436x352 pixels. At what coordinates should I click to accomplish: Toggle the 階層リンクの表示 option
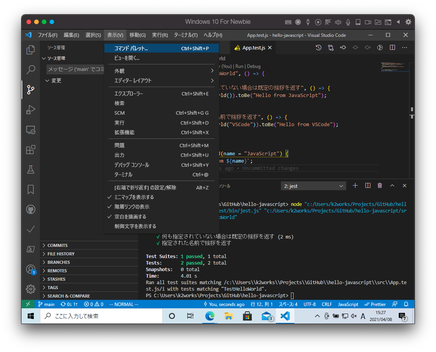click(132, 207)
